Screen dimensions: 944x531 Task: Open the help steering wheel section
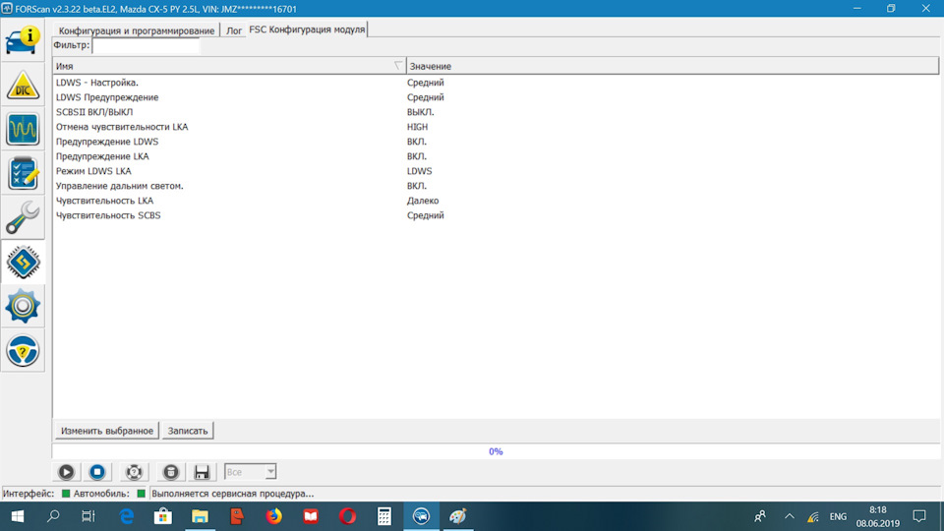[x=23, y=351]
